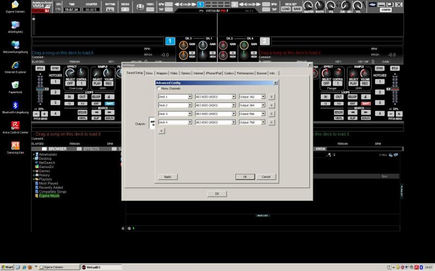Open the Codecs tab in Settings
Viewport: 435px width, 271px height.
229,73
